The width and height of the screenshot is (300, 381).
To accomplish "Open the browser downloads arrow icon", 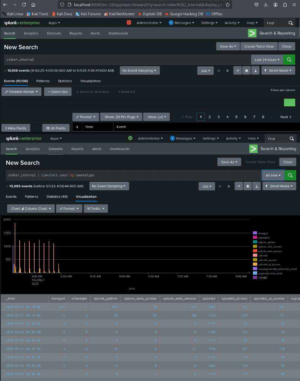I will click(266, 4).
